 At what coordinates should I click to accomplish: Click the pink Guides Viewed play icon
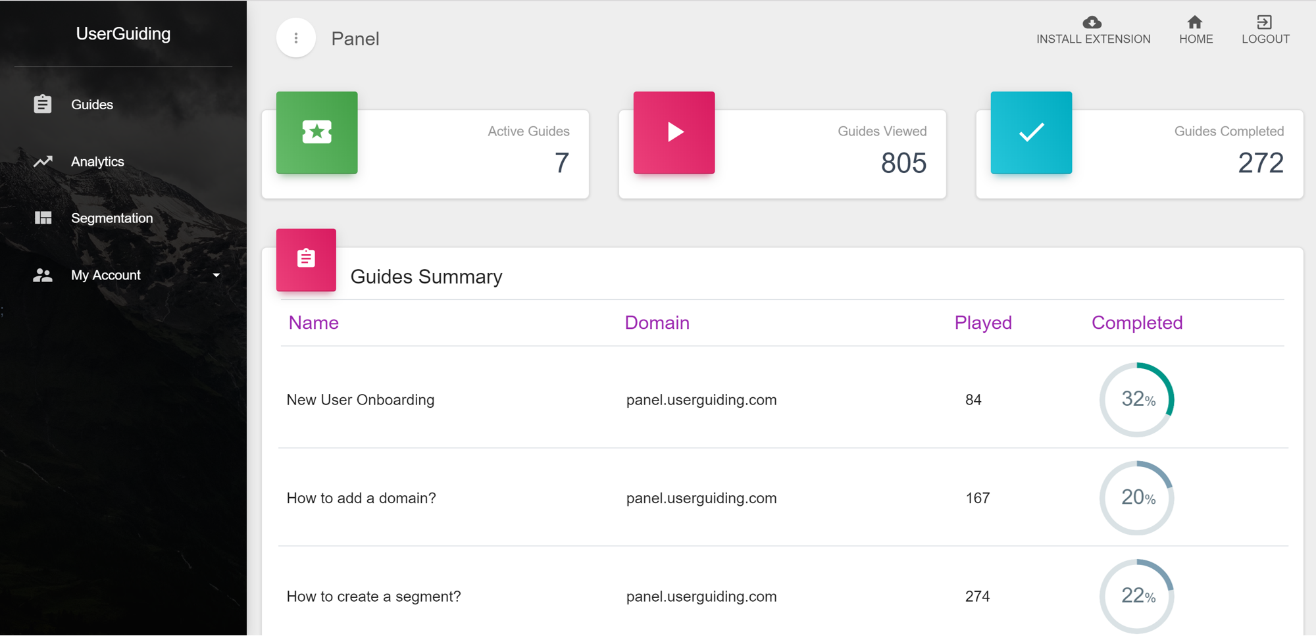click(x=674, y=132)
